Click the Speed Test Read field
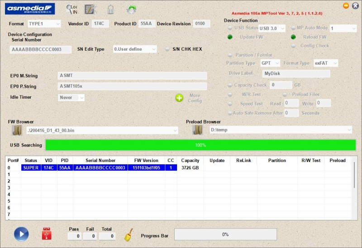This screenshot has width=362, height=248. [x=291, y=103]
